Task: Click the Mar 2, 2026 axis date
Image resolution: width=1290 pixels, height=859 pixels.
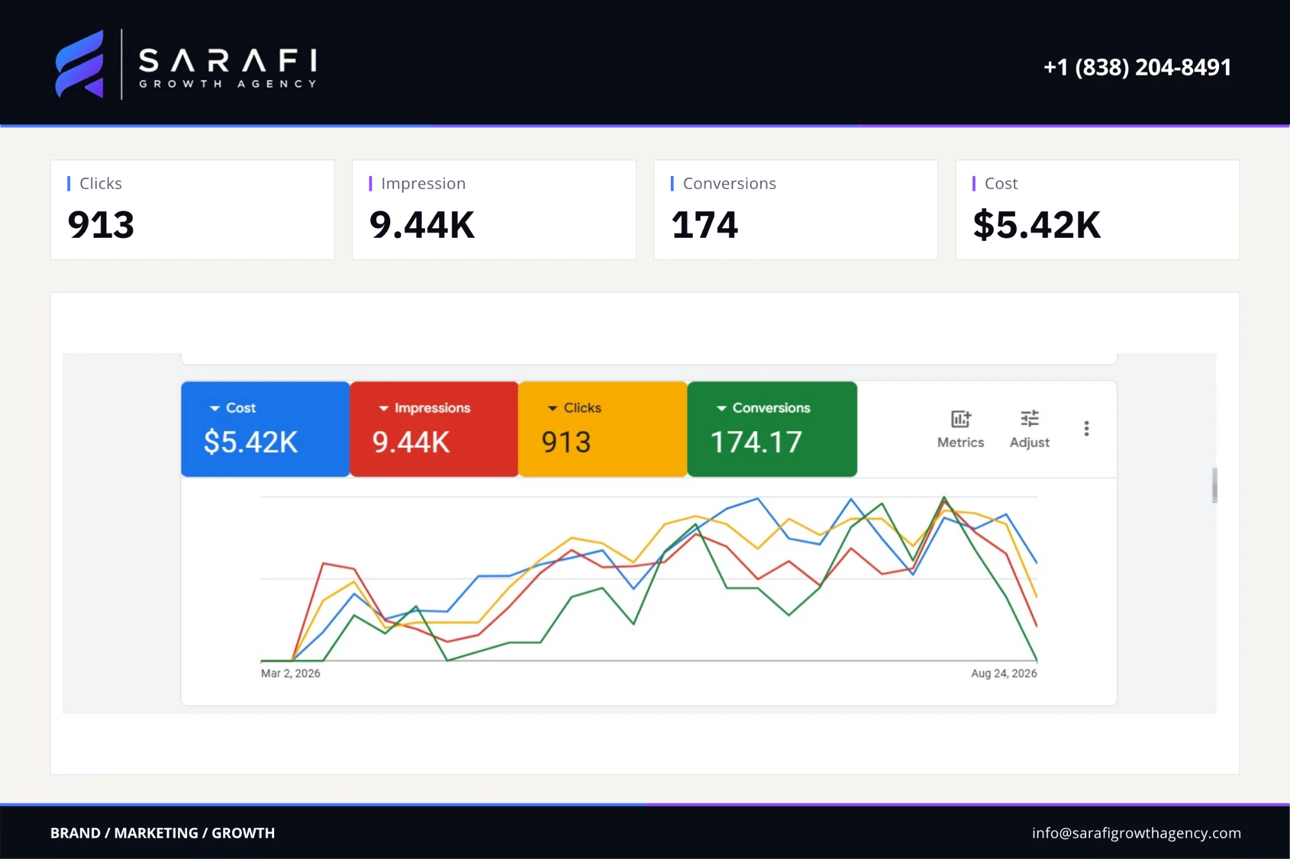Action: 290,673
